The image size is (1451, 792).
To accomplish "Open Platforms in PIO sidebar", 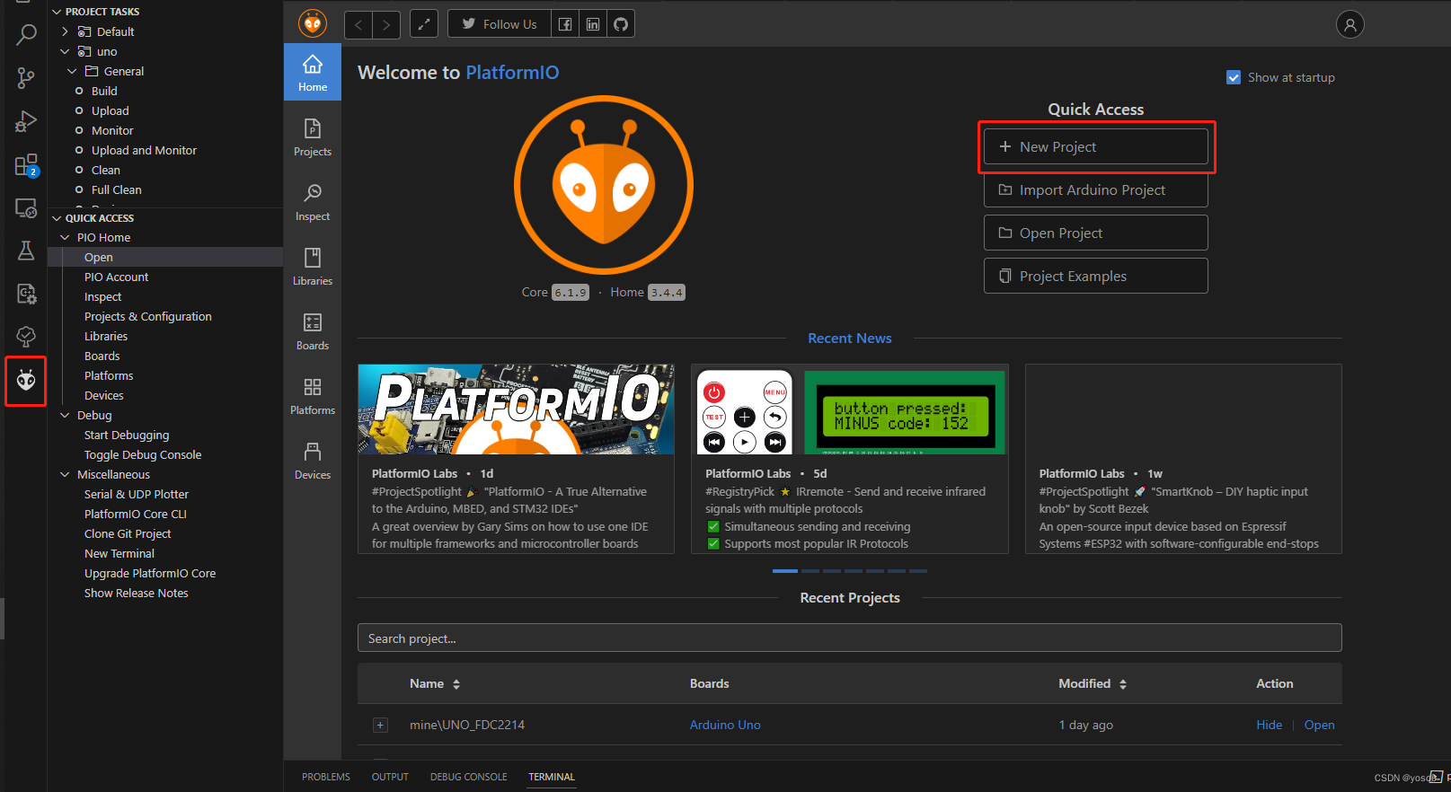I will (x=313, y=396).
